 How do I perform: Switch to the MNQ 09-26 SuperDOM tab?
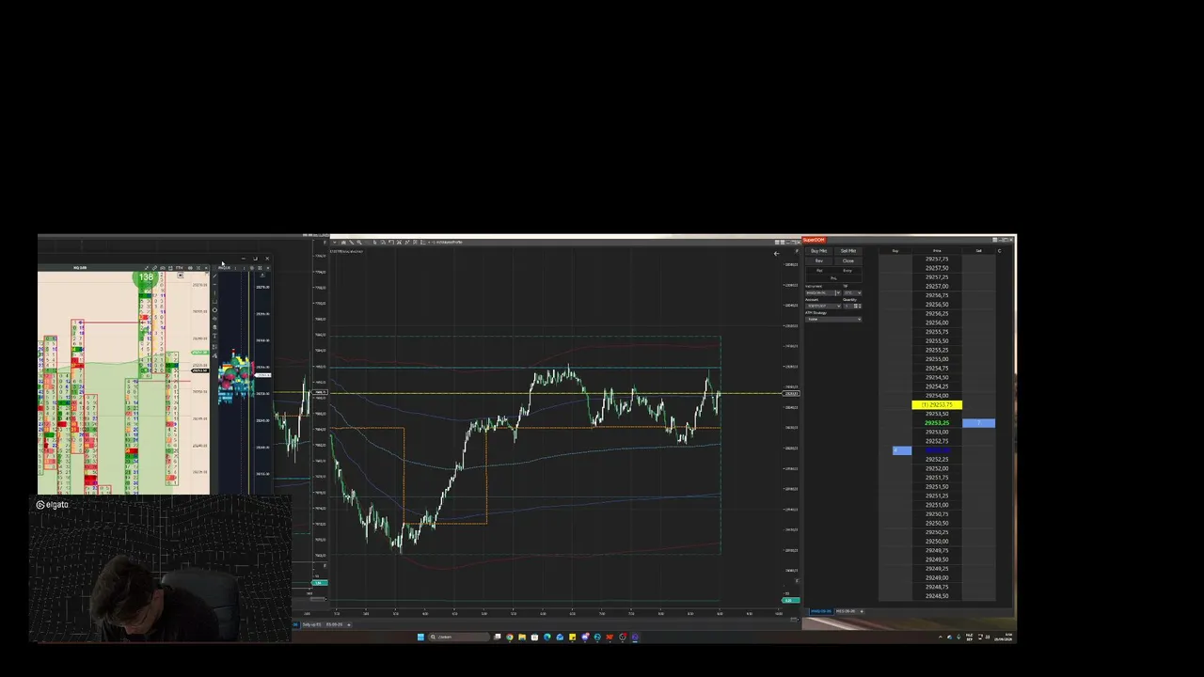821,611
